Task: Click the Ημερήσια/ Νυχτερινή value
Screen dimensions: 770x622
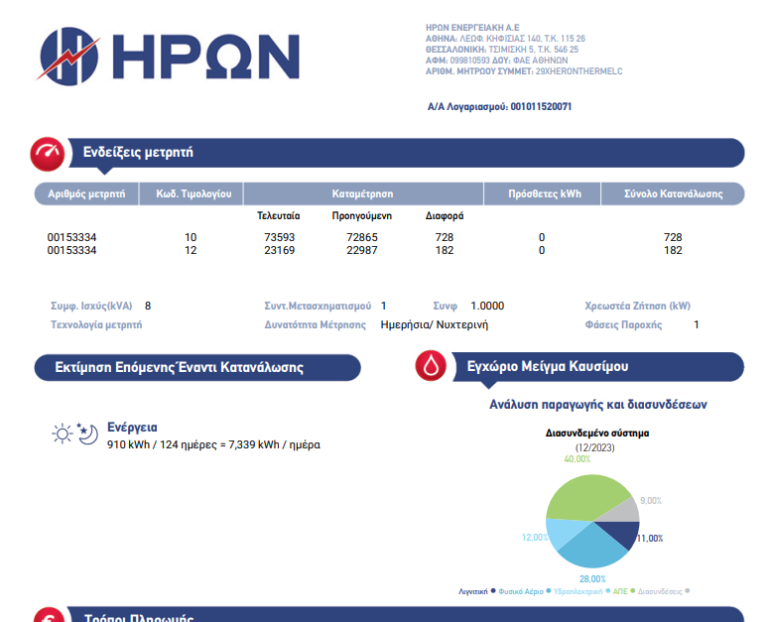Action: click(x=434, y=325)
